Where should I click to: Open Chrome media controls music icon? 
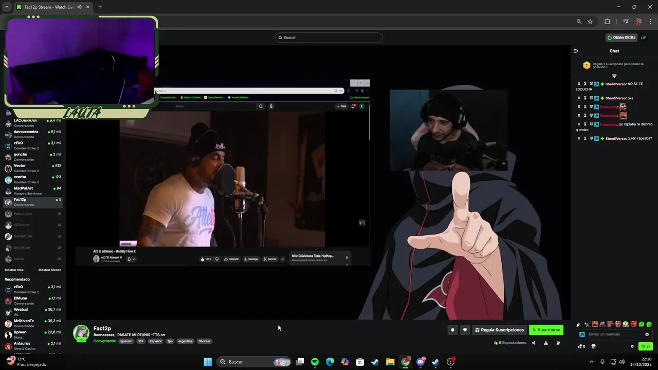pyautogui.click(x=626, y=22)
